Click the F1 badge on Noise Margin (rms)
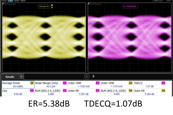 tap(65, 83)
